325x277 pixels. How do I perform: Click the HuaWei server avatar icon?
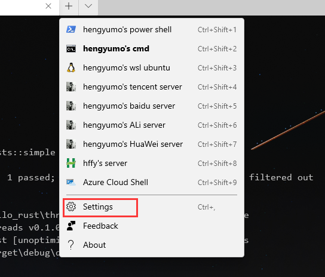[x=71, y=144]
